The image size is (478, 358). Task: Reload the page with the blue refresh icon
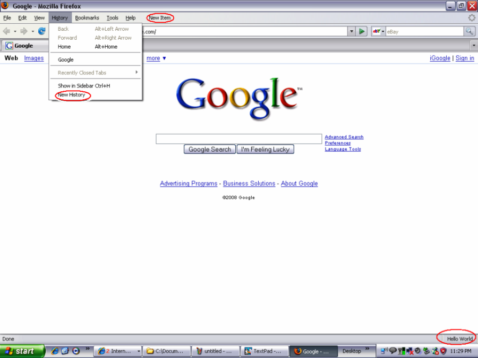[42, 31]
